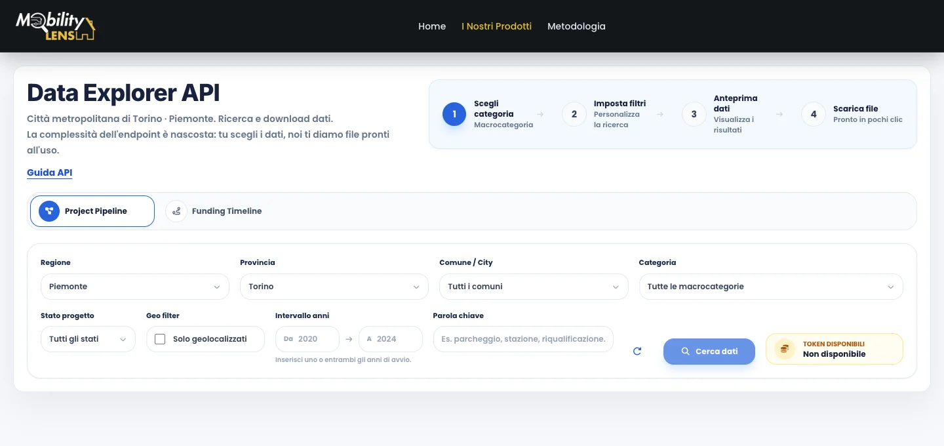
Task: Open the Stato progetto dropdown
Action: point(88,339)
